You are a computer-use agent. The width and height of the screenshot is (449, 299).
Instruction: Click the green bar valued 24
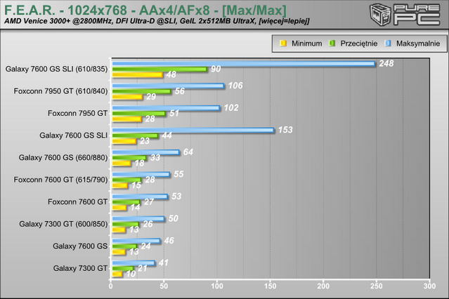point(124,246)
